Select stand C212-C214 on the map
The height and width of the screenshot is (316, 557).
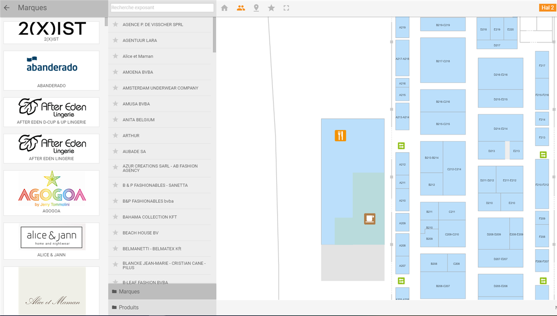(x=454, y=168)
